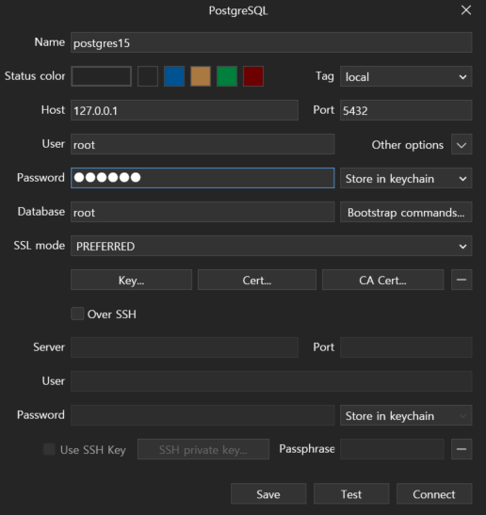Image resolution: width=486 pixels, height=515 pixels.
Task: Choose a certificate with Cert... button
Action: tap(257, 280)
